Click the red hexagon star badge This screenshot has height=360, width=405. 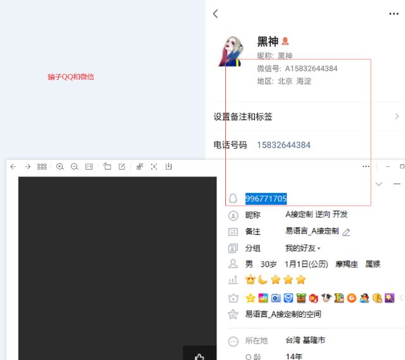314,298
